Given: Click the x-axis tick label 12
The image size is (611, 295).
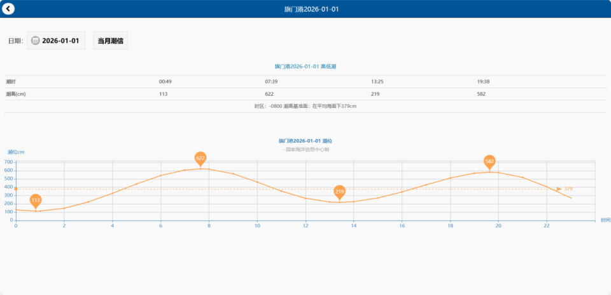Looking at the screenshot, I should coord(305,225).
